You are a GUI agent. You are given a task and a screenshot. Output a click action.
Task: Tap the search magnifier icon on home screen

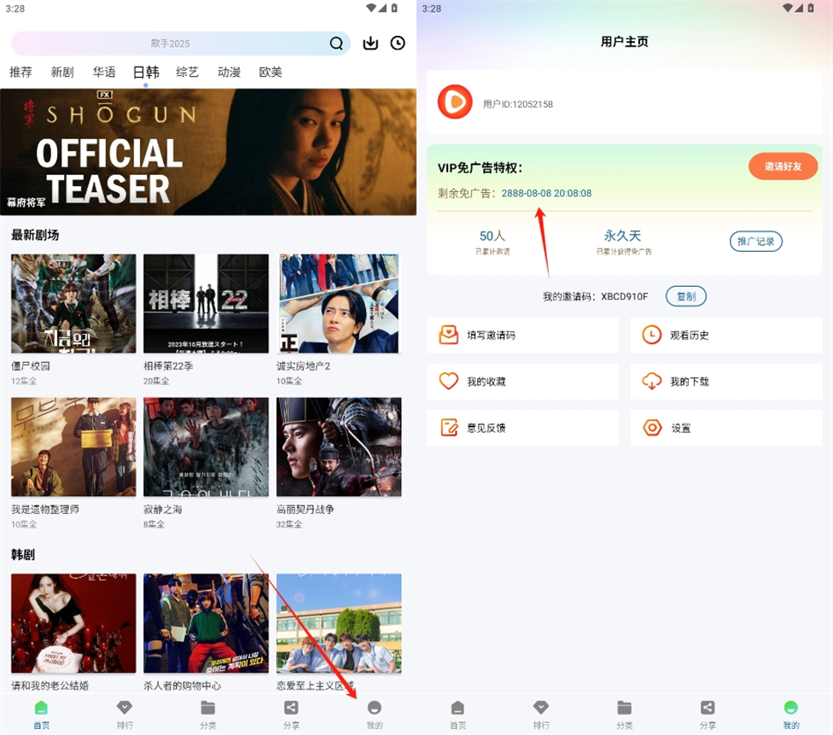pos(335,43)
